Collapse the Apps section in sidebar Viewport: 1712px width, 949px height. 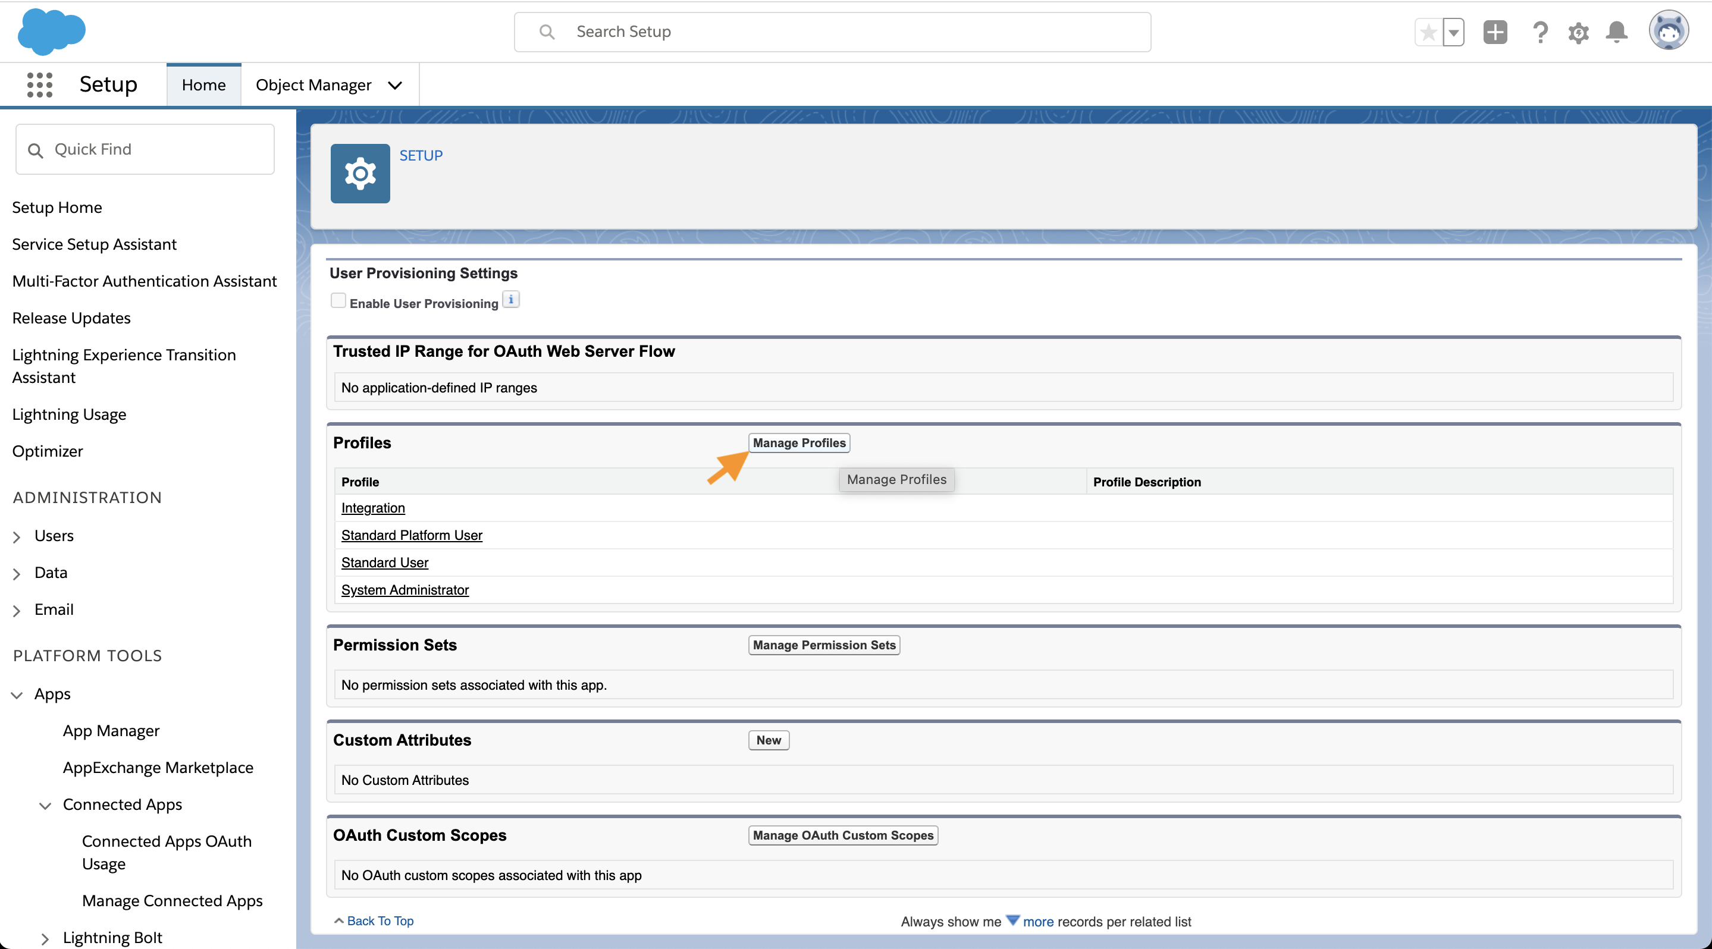pyautogui.click(x=17, y=695)
